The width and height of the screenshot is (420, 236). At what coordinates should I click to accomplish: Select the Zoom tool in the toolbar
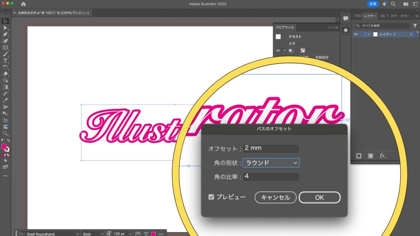point(5,133)
